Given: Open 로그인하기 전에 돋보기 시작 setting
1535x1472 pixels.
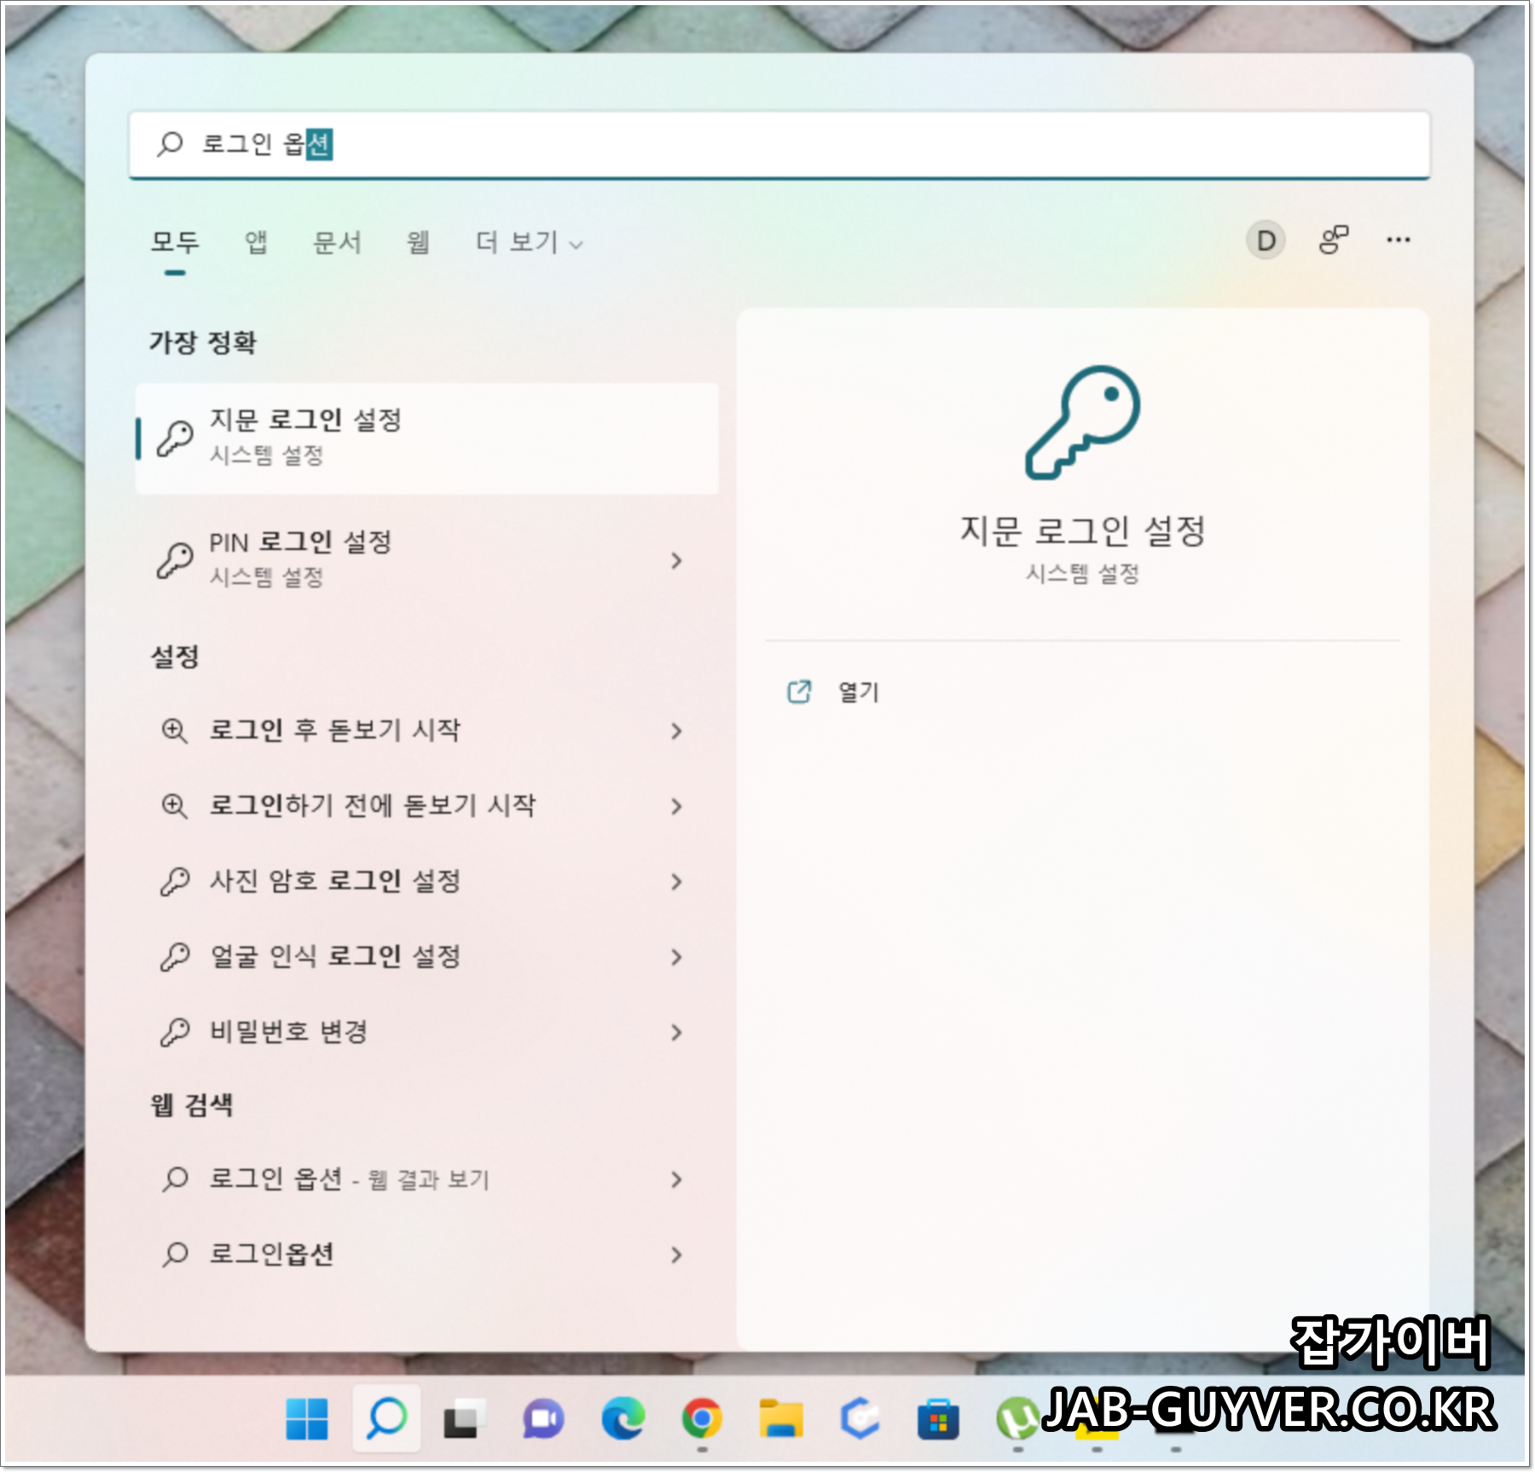Looking at the screenshot, I should point(426,806).
